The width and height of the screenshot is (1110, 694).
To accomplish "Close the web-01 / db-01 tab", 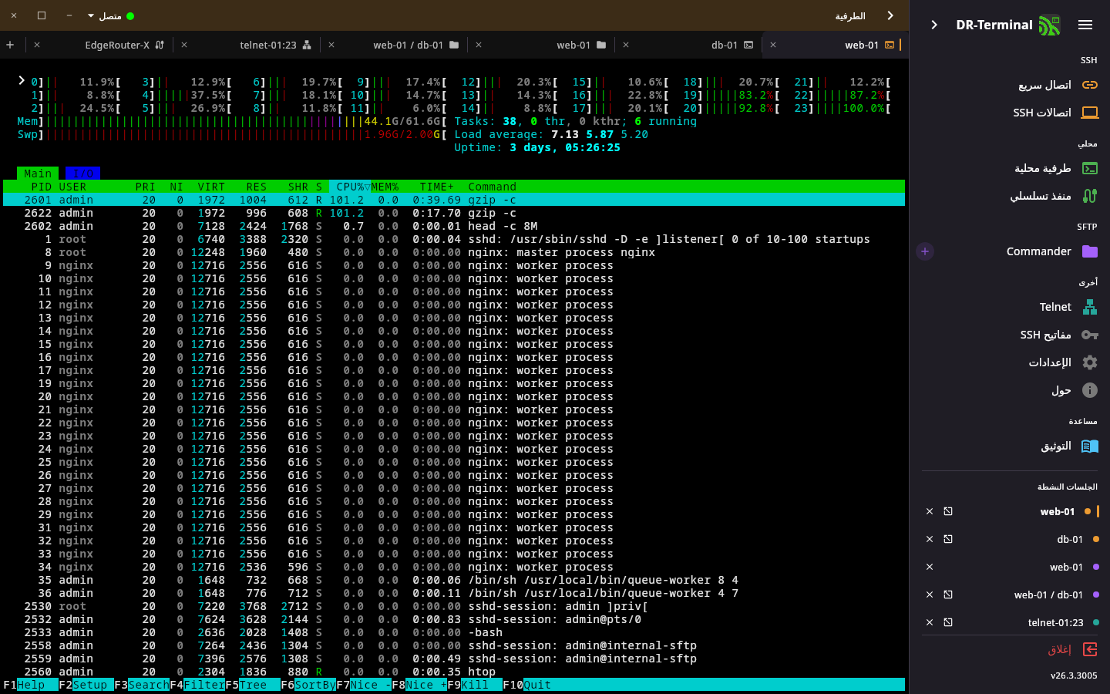I will point(331,45).
